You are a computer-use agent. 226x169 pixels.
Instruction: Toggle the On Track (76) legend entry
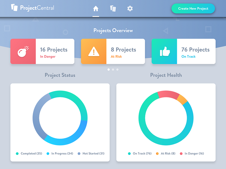[x=140, y=154]
